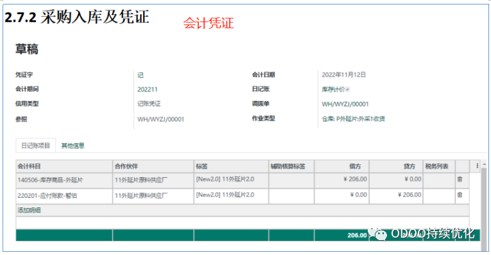Open the column options kebab menu
Viewport: 491px width, 255px height.
(478, 166)
